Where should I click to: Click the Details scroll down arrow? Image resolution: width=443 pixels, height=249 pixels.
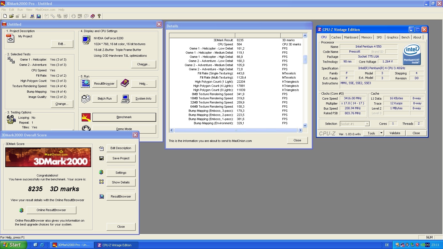coord(305,126)
